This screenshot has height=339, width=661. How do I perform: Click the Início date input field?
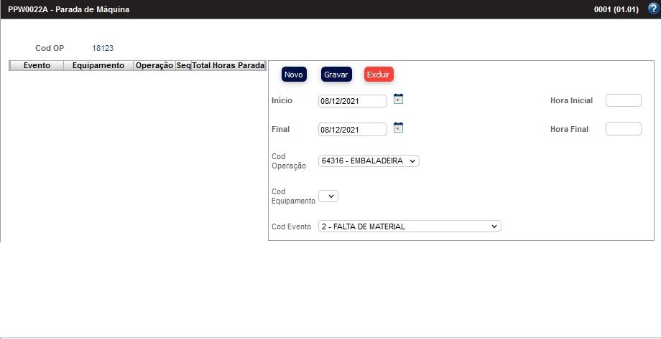(x=352, y=101)
